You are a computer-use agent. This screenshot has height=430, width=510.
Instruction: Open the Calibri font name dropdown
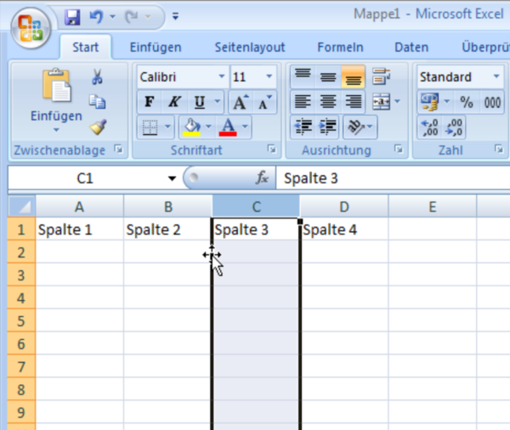221,77
